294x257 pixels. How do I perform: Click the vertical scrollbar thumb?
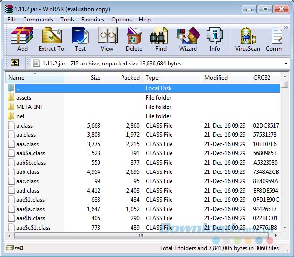point(285,84)
